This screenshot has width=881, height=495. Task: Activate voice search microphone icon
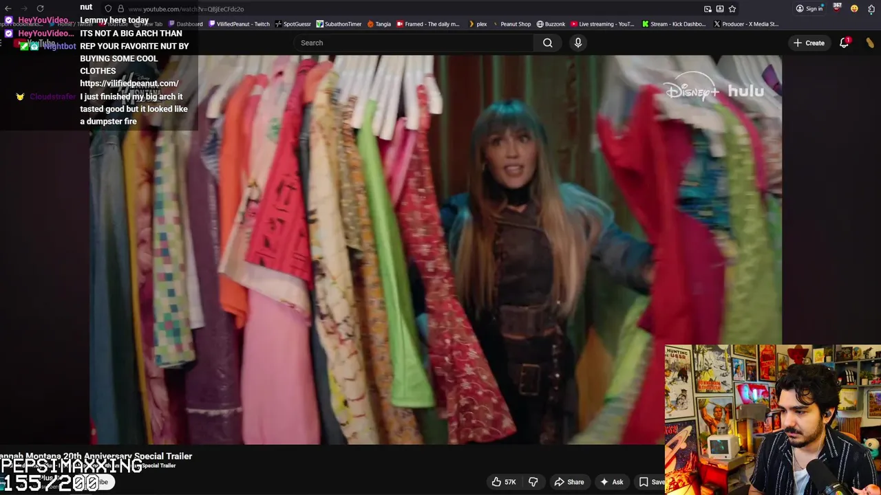click(x=578, y=43)
